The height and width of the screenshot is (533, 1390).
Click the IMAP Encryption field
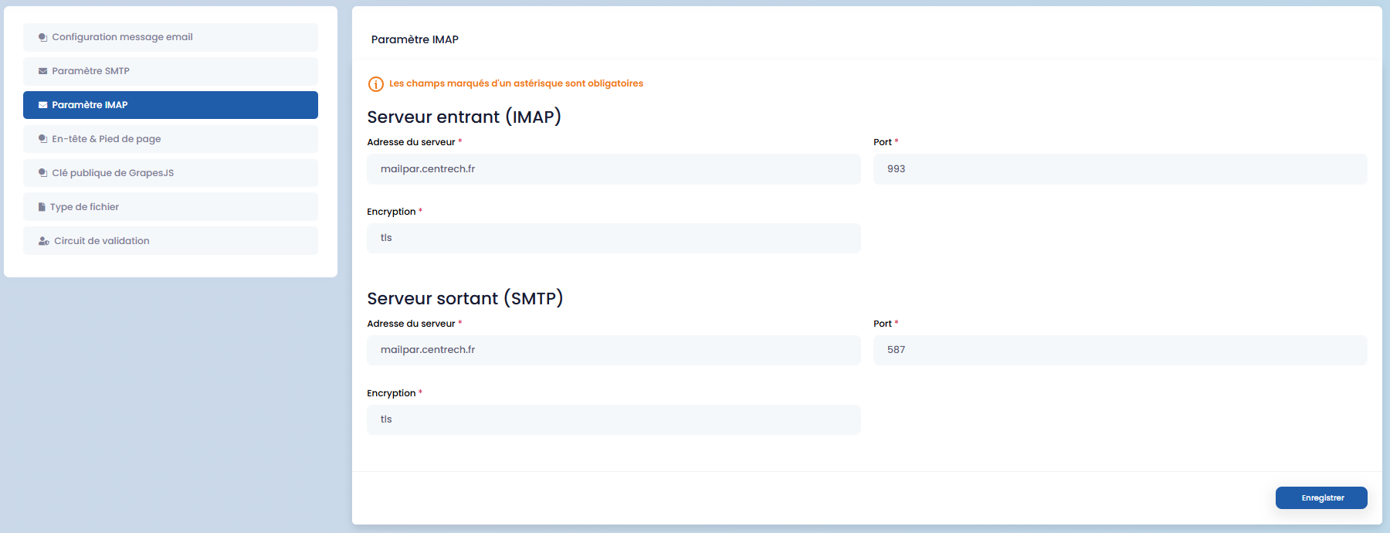(613, 238)
